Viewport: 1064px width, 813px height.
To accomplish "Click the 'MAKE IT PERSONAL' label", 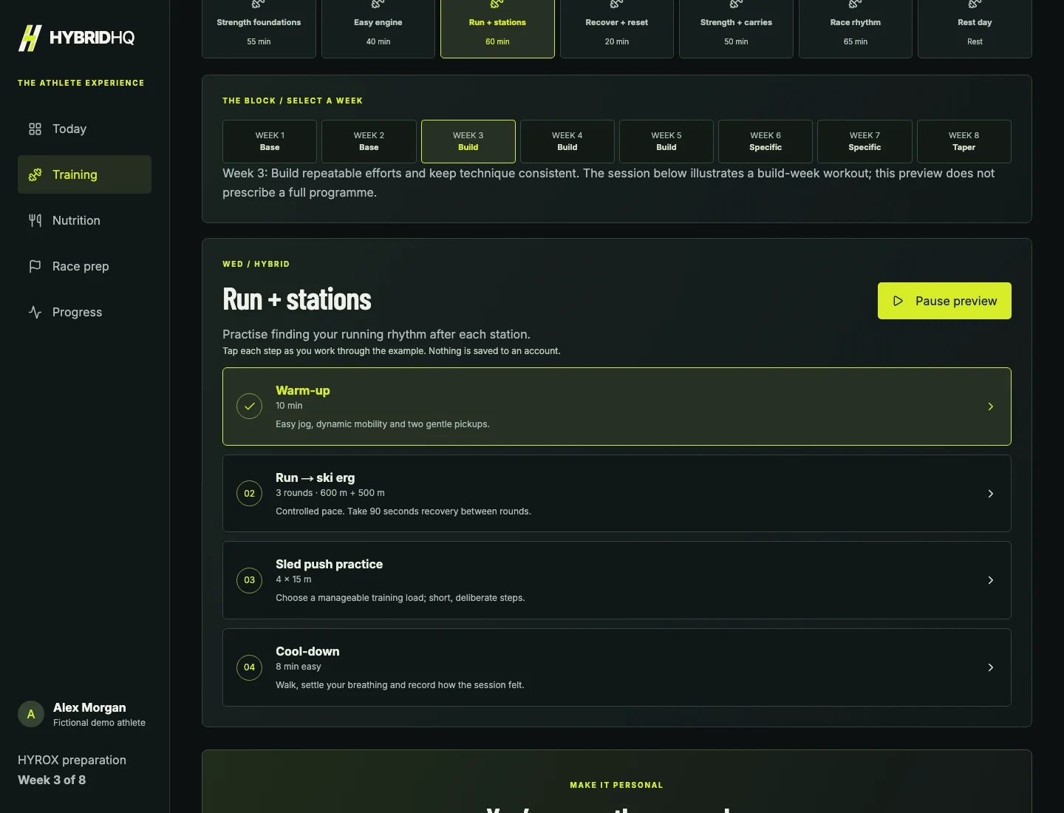I will [x=616, y=785].
